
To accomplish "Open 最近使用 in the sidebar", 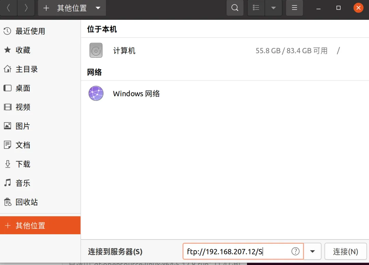I will pyautogui.click(x=40, y=31).
